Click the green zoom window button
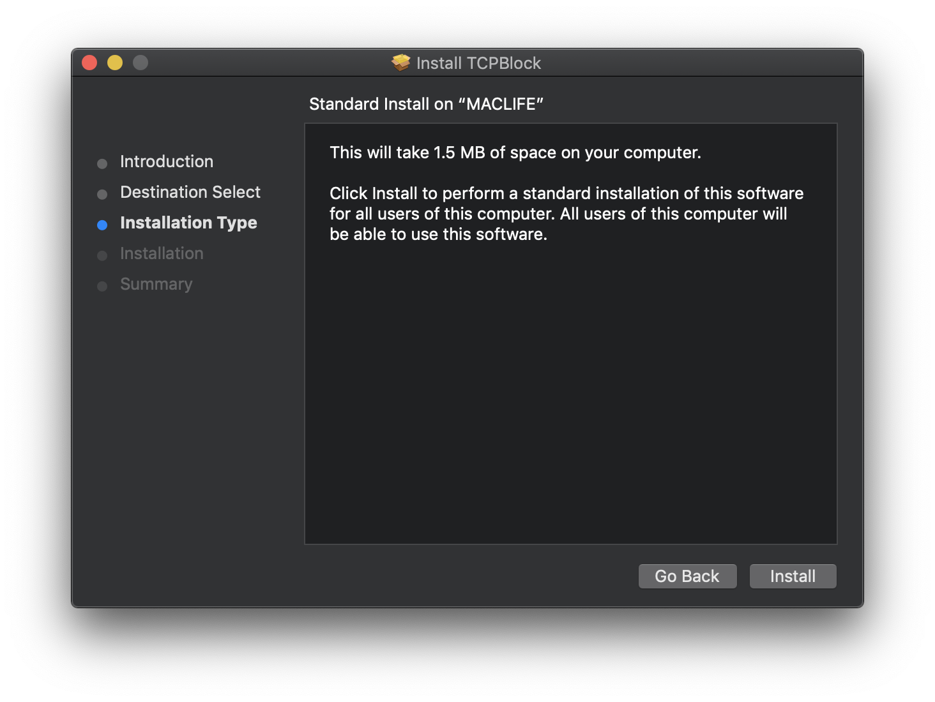 [140, 62]
